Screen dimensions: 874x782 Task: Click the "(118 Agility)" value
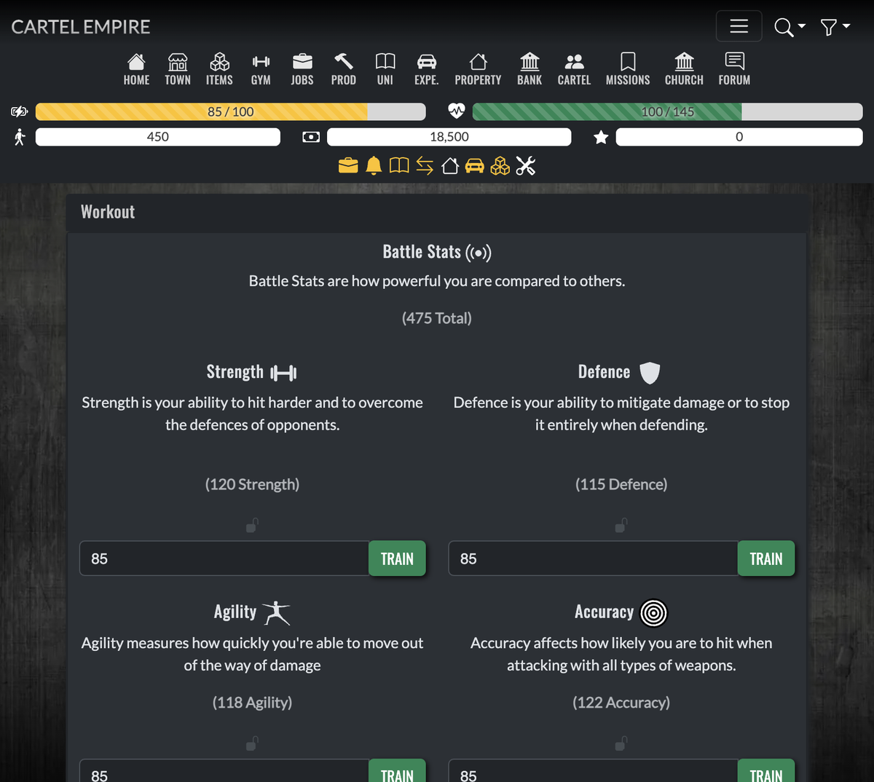coord(252,703)
